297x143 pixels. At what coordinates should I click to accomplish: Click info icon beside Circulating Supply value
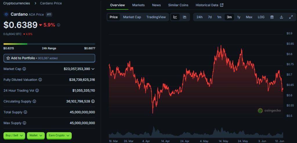coord(93,101)
